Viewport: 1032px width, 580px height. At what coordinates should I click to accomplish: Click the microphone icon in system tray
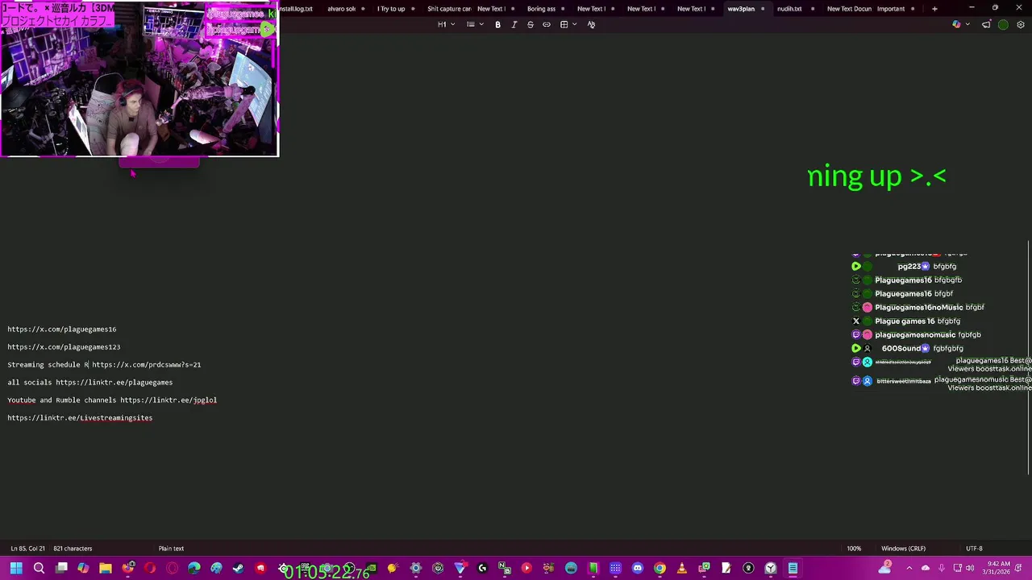coord(942,569)
